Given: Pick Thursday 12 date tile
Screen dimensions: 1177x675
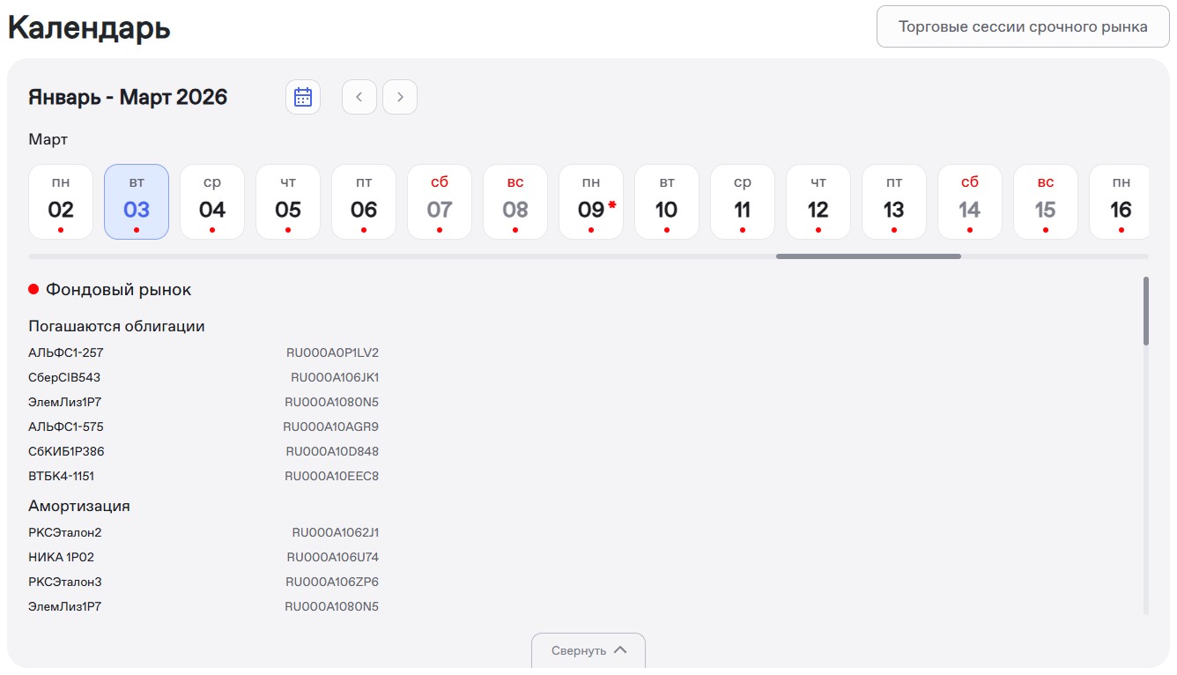Looking at the screenshot, I should click(x=818, y=202).
